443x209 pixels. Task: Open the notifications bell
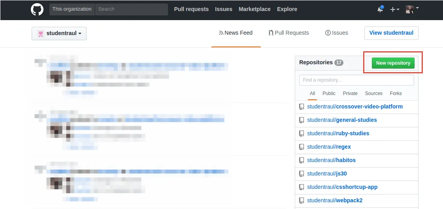[x=381, y=9]
